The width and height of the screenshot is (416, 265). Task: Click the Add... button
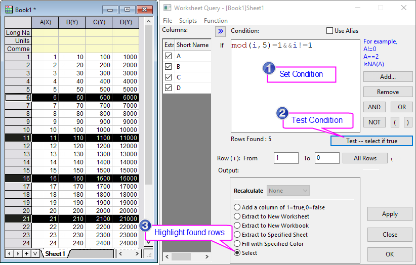coord(388,77)
